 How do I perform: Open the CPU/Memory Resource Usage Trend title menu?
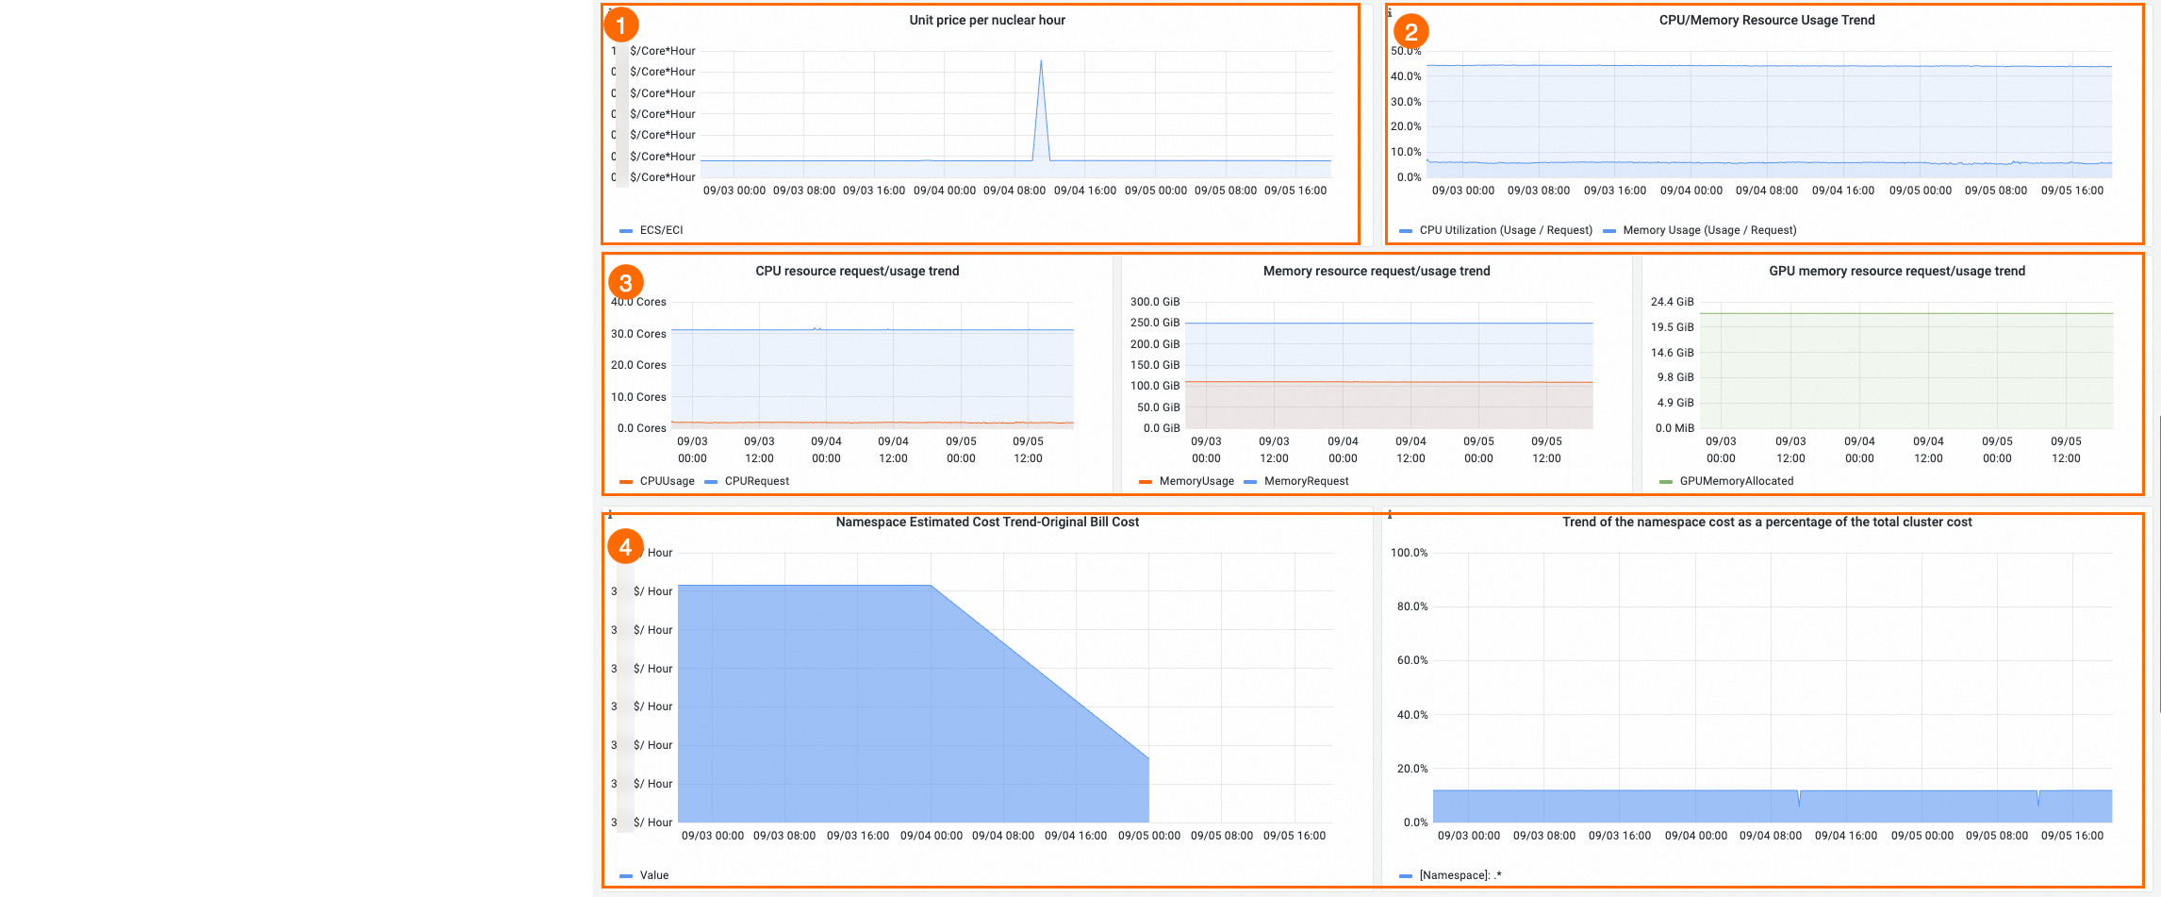pyautogui.click(x=1767, y=20)
